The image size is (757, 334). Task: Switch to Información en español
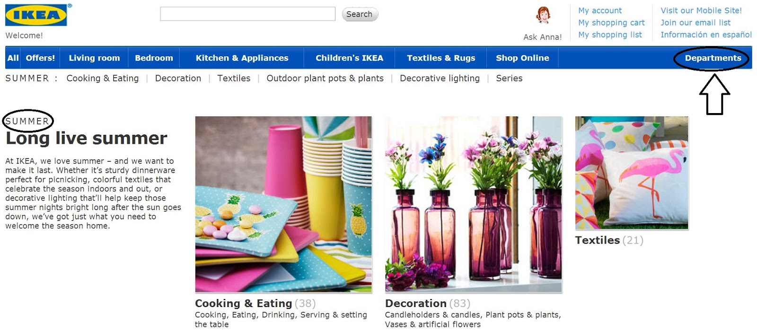[x=706, y=35]
